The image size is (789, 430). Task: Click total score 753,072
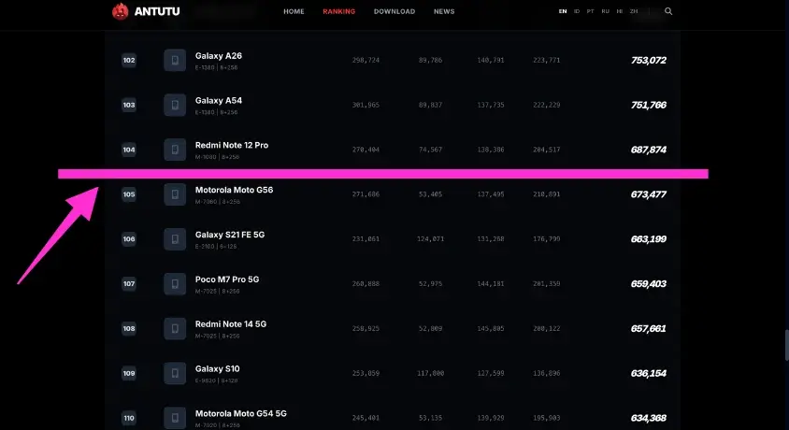tap(649, 61)
